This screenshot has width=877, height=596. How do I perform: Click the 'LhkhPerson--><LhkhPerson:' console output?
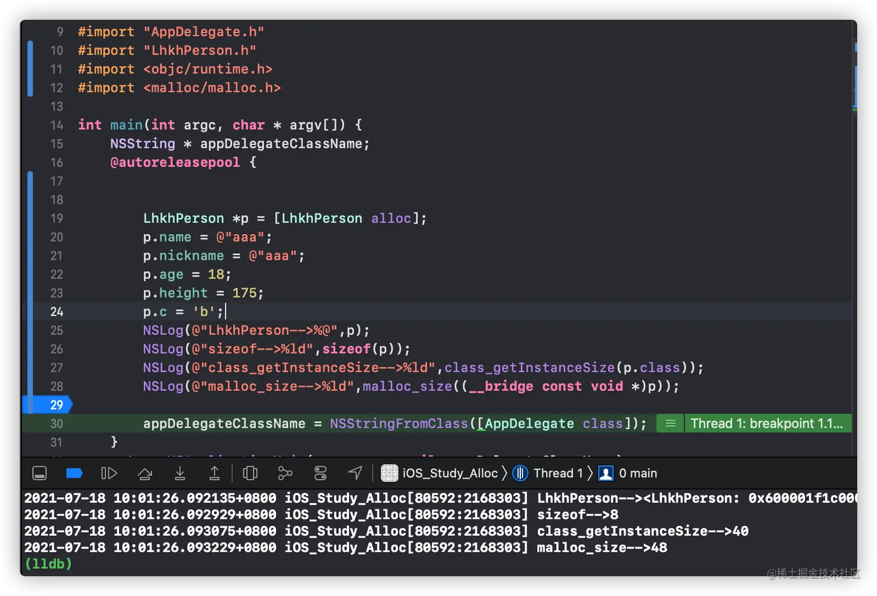click(x=639, y=498)
